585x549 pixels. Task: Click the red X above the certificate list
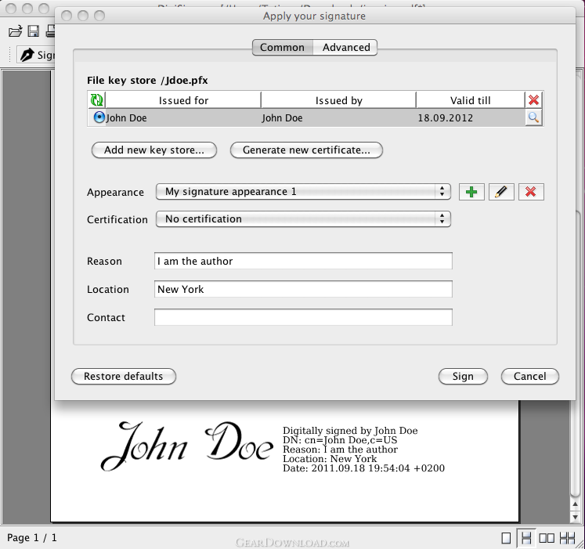[x=534, y=100]
